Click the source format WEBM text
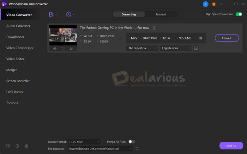This screenshot has height=154, width=247. 88,36
